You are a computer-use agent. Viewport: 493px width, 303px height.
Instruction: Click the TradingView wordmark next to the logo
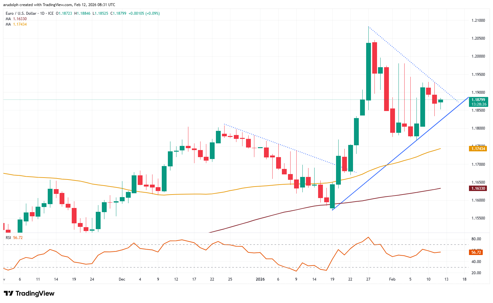[x=35, y=293]
